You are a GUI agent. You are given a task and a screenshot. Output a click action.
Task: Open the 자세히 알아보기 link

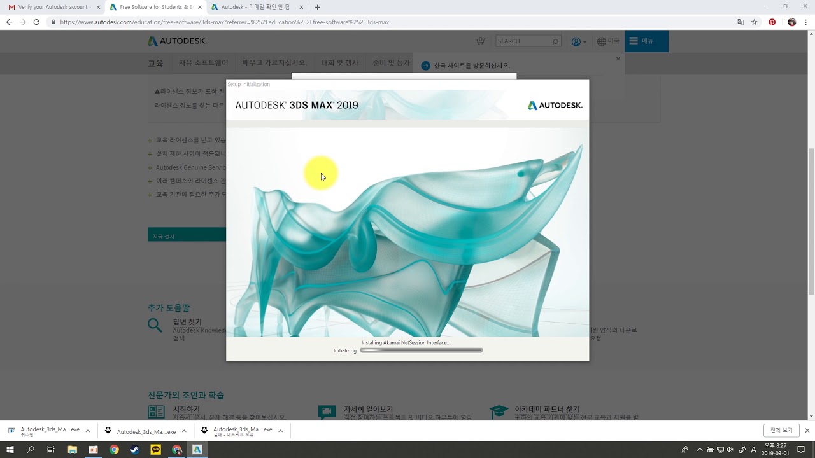[x=368, y=409]
